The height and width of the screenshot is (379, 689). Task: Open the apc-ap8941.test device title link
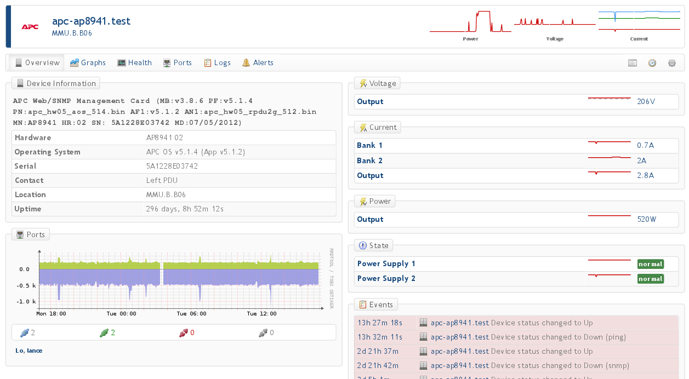point(91,21)
